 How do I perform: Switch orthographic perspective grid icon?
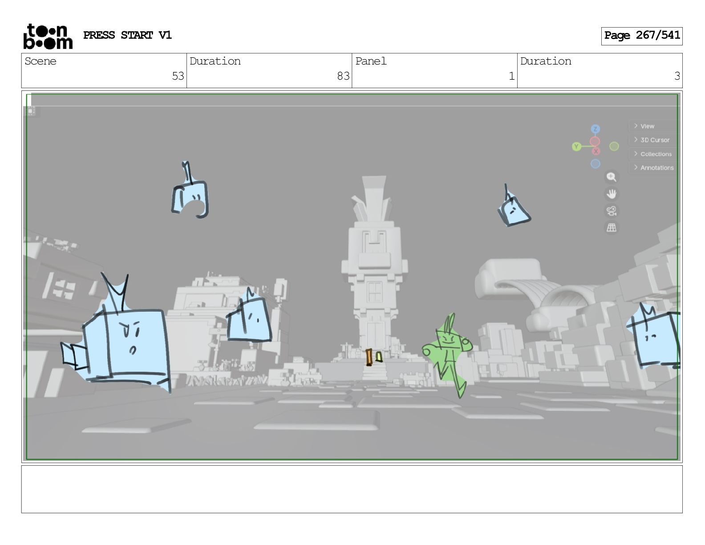pos(612,228)
